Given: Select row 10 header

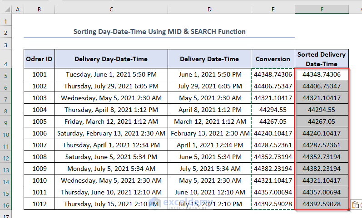Looking at the screenshot, I should coord(5,133).
